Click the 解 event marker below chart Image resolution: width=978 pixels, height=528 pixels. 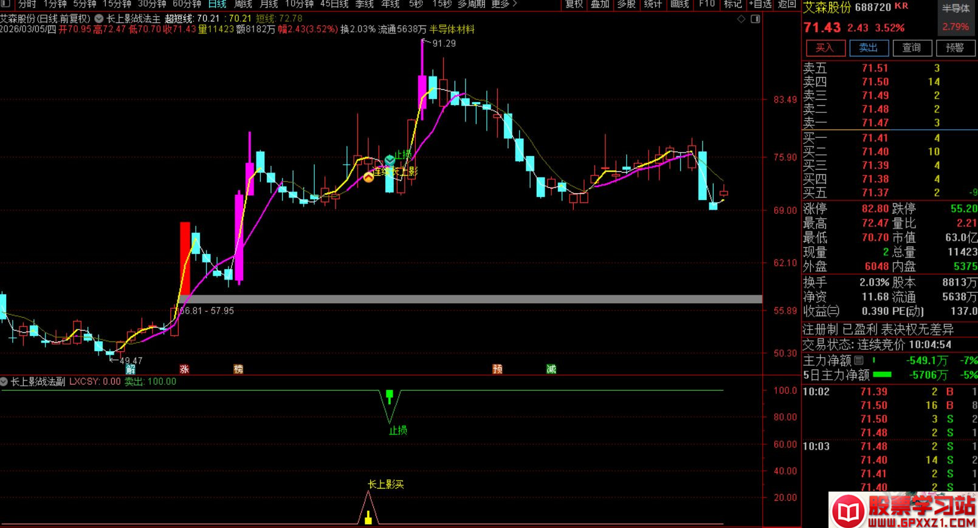point(131,369)
